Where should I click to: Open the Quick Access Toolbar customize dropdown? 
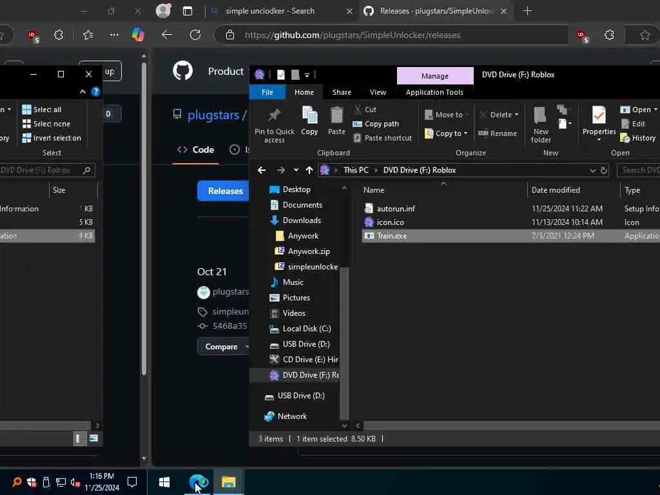(x=307, y=75)
